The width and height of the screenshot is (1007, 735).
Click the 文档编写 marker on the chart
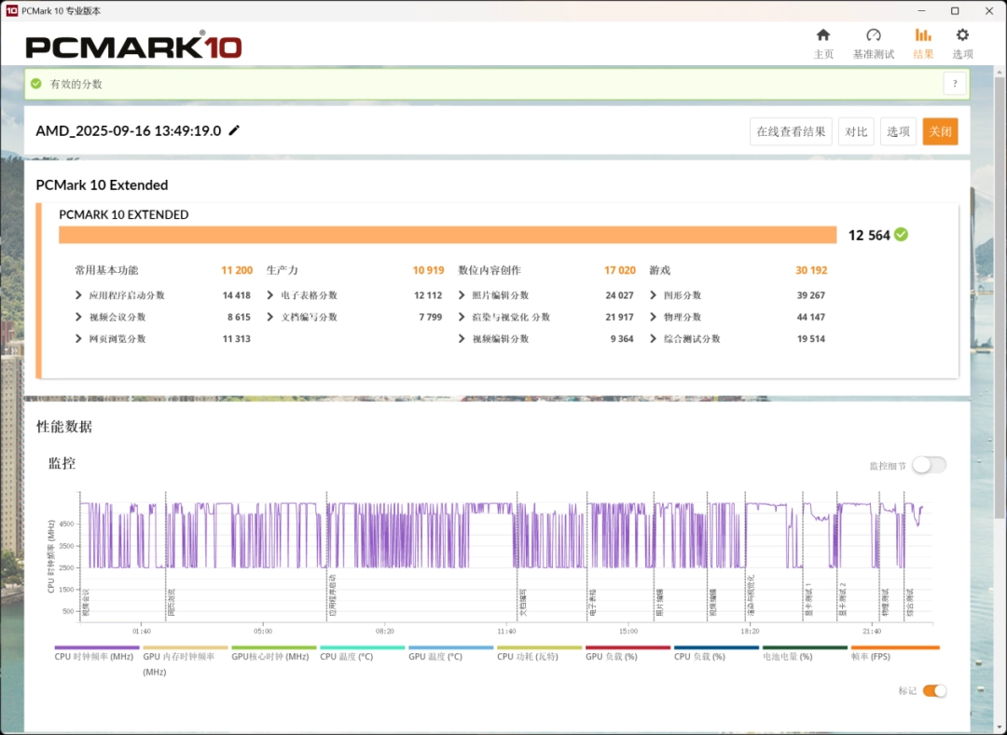(523, 603)
